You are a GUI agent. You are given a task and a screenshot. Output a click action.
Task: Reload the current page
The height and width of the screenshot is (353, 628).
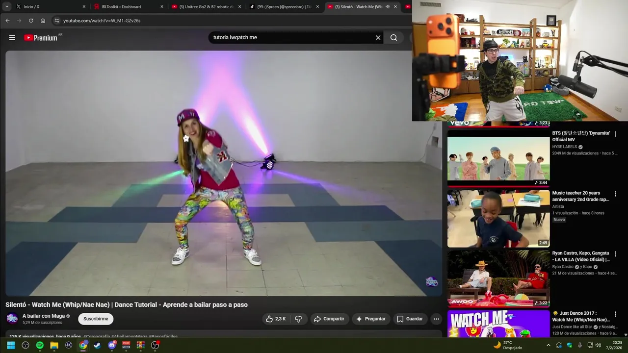(x=31, y=21)
